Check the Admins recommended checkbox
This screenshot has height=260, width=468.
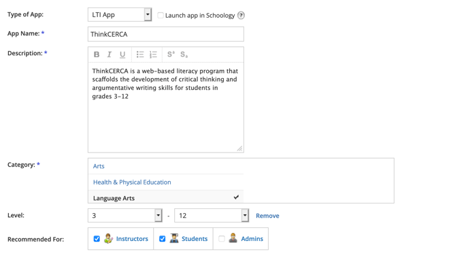coord(222,239)
